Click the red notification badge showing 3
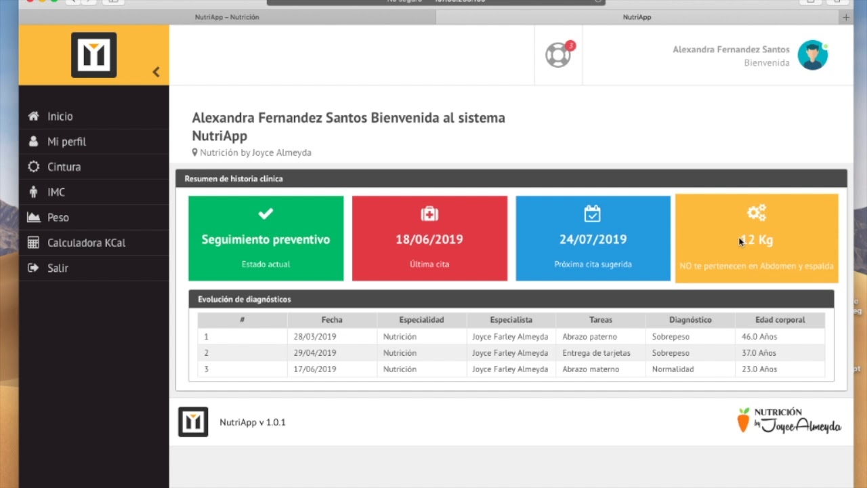 pyautogui.click(x=570, y=45)
